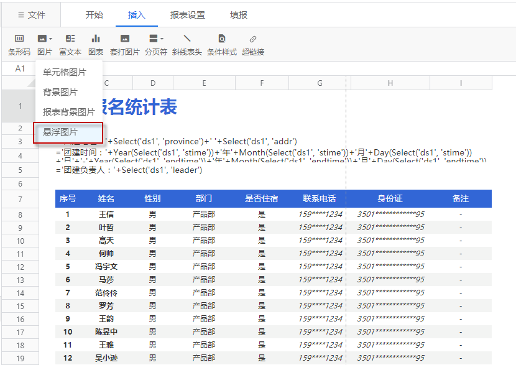Switch to the 开始 tab
The height and width of the screenshot is (365, 516).
click(x=94, y=15)
